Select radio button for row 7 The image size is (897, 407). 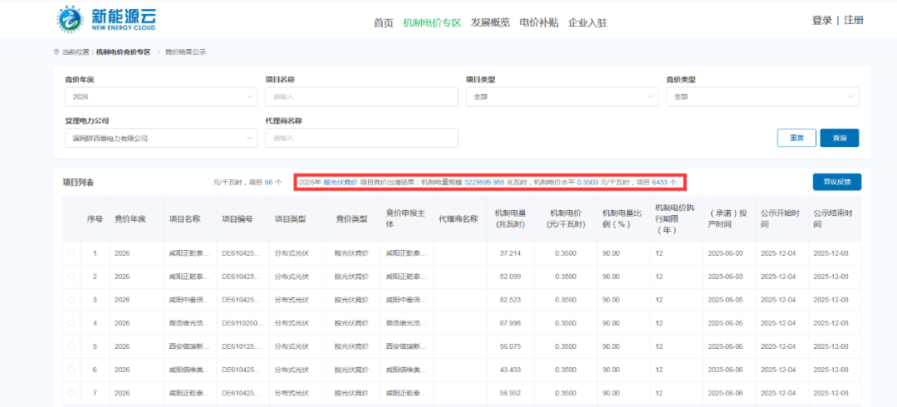point(71,393)
